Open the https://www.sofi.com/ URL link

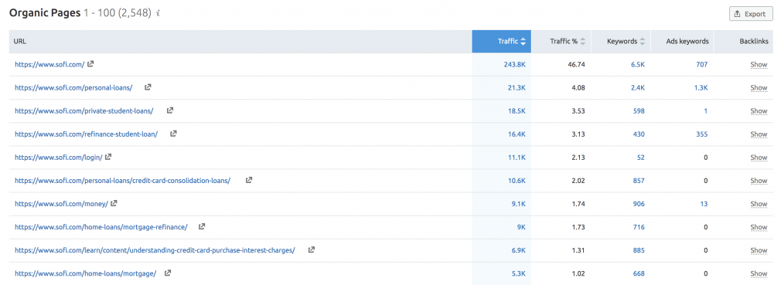coord(49,64)
